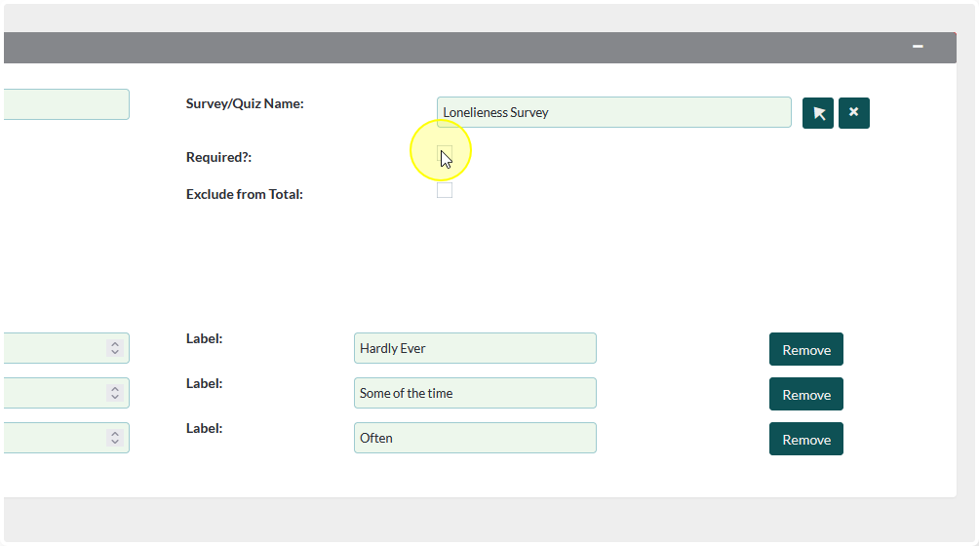
Task: Clear the Survey/Quiz Name with the X icon
Action: click(x=853, y=113)
